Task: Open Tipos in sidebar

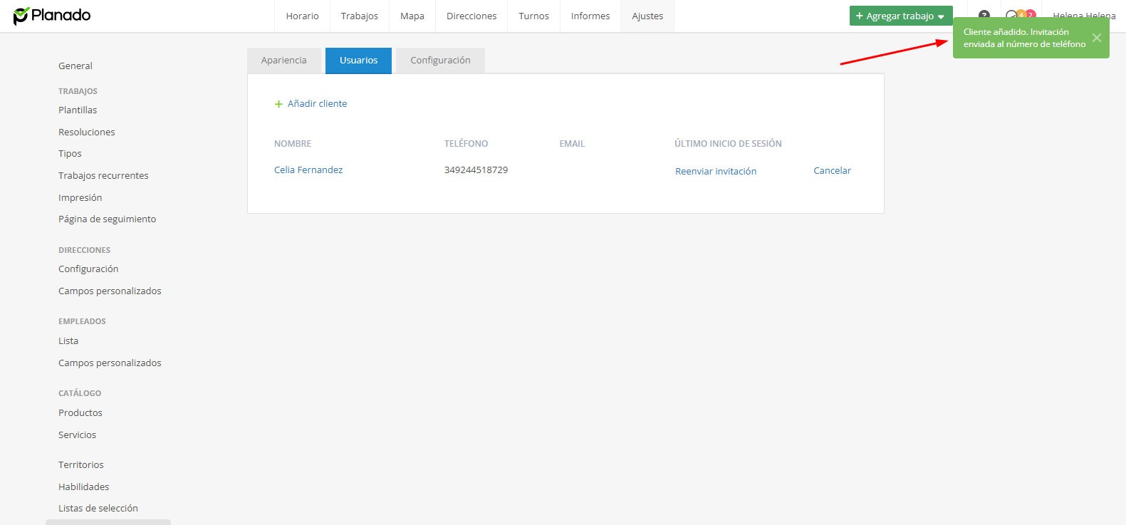Action: tap(70, 154)
